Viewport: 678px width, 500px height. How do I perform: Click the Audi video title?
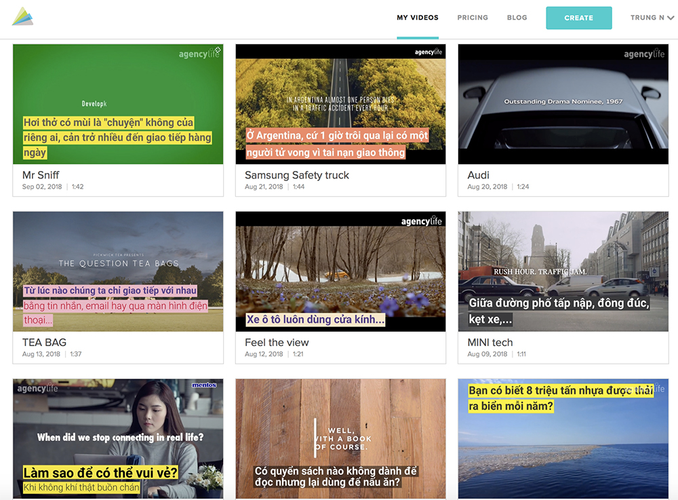pyautogui.click(x=478, y=175)
